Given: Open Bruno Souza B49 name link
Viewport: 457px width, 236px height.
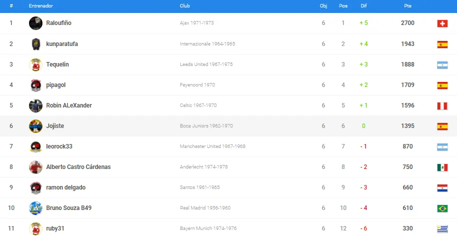Looking at the screenshot, I should 69,208.
